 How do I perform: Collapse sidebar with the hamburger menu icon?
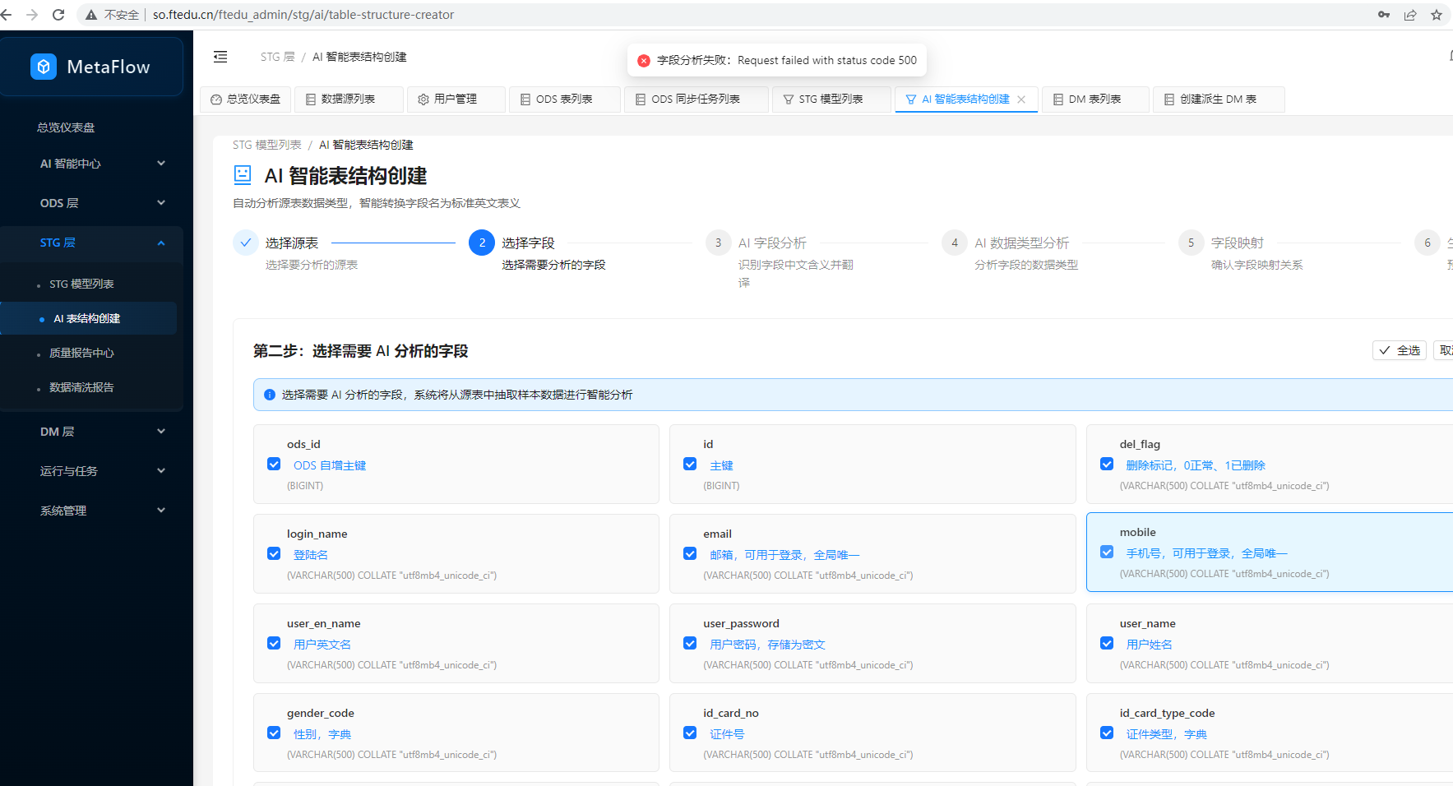point(220,57)
